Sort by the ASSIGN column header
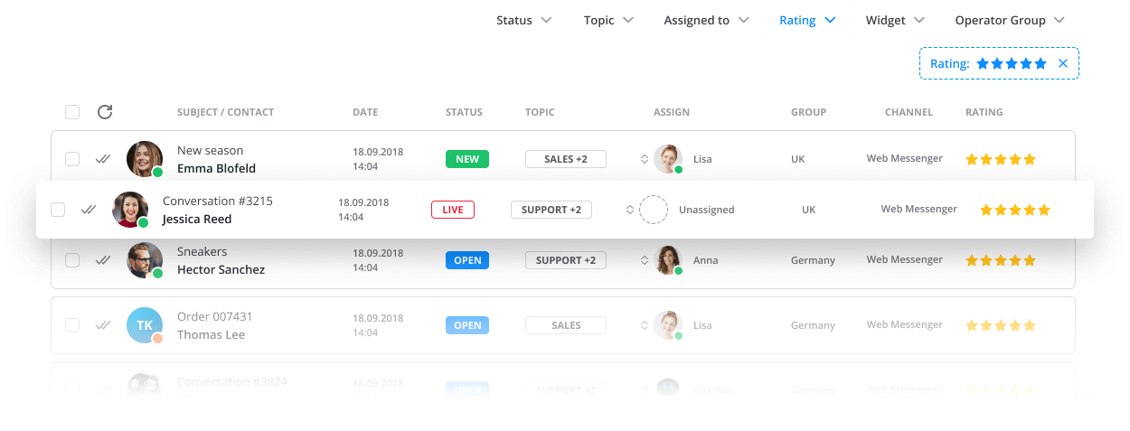 (x=672, y=112)
